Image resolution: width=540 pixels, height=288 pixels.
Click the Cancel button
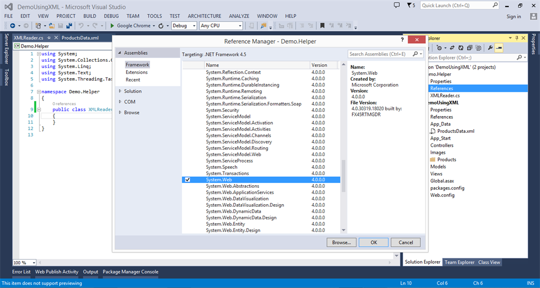point(406,243)
